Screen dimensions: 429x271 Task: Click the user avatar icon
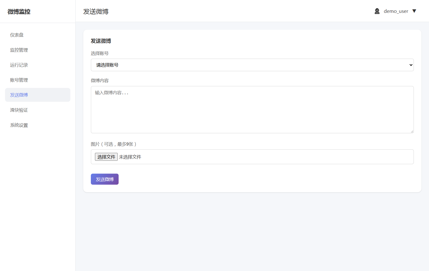click(377, 11)
